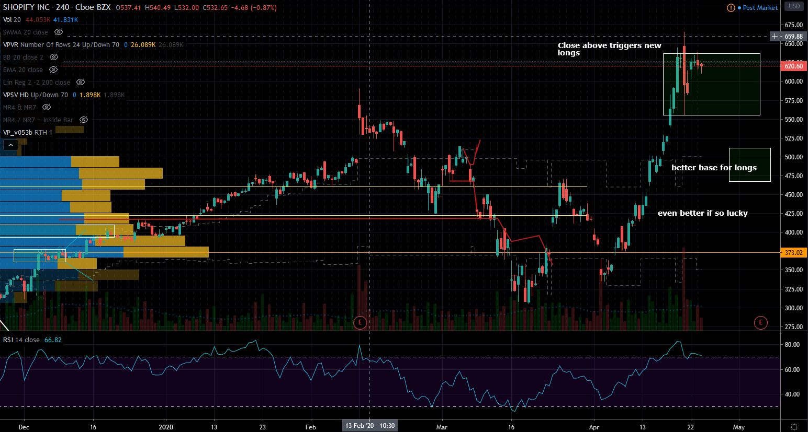Click the Vol 20 indicator legend

(x=12, y=20)
